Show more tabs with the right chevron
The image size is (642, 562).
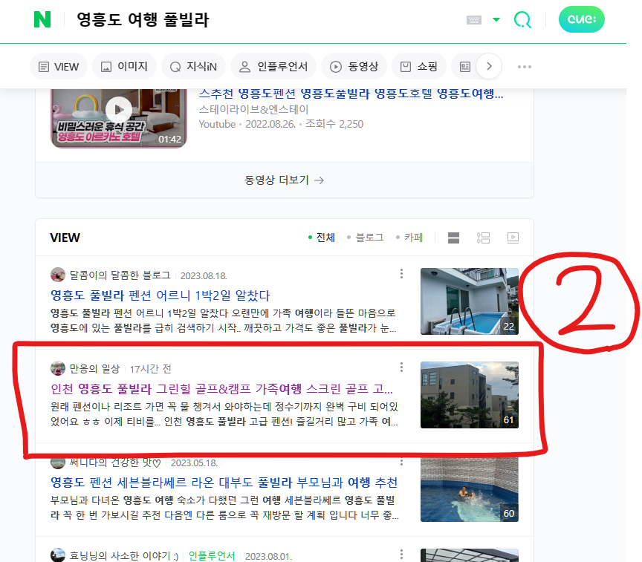pyautogui.click(x=489, y=66)
